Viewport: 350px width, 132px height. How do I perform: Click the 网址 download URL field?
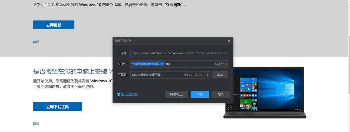[x=179, y=53]
